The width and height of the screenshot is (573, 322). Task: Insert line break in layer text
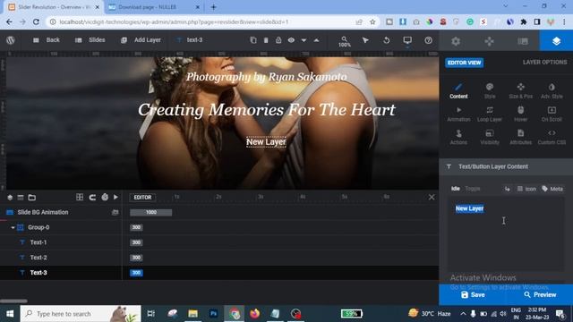point(508,189)
